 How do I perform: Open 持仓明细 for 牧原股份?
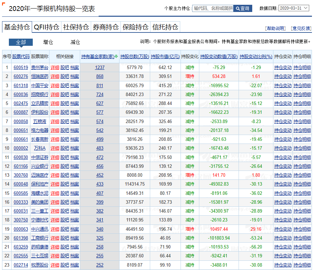coord(302,265)
